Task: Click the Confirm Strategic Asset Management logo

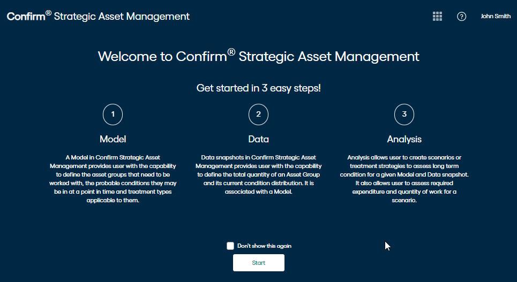Action: (98, 16)
